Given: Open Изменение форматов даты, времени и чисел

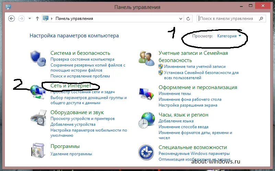Looking at the screenshot, I should (195, 135).
